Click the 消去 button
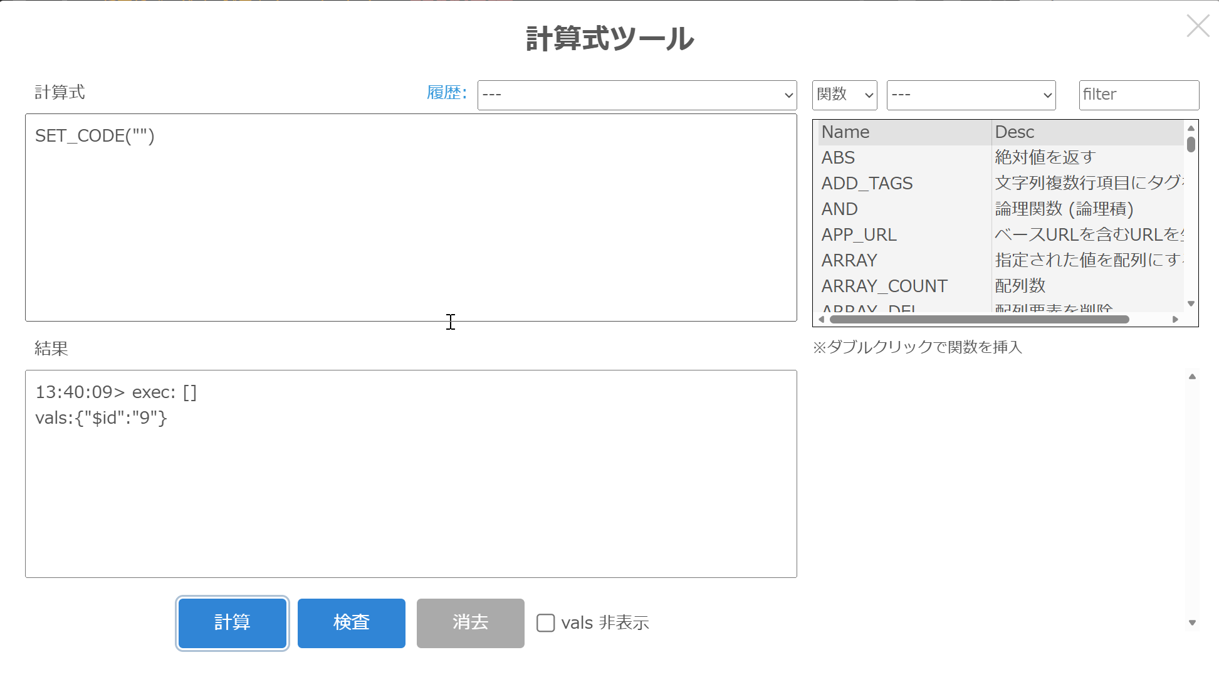 [x=470, y=622]
